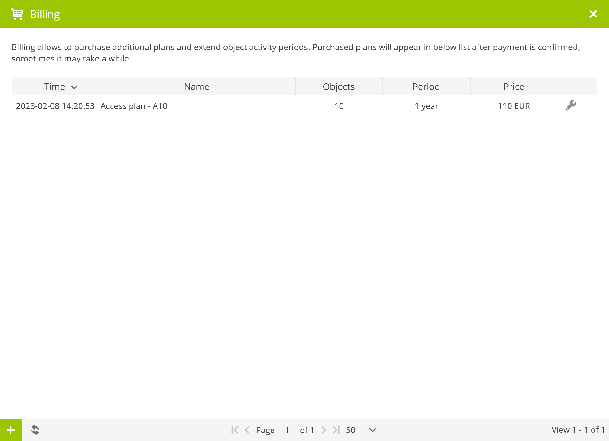Go to the next page
Screen dimensions: 609x441
(324, 430)
